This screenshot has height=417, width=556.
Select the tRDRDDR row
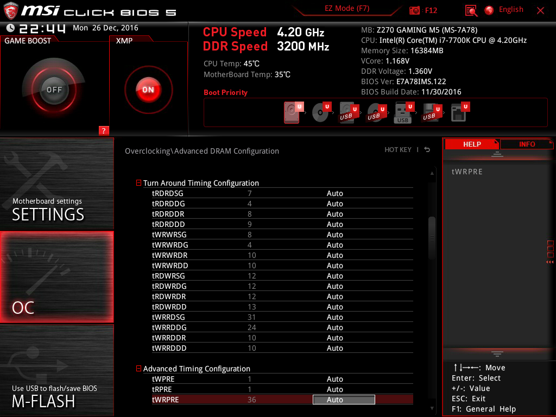pyautogui.click(x=282, y=214)
